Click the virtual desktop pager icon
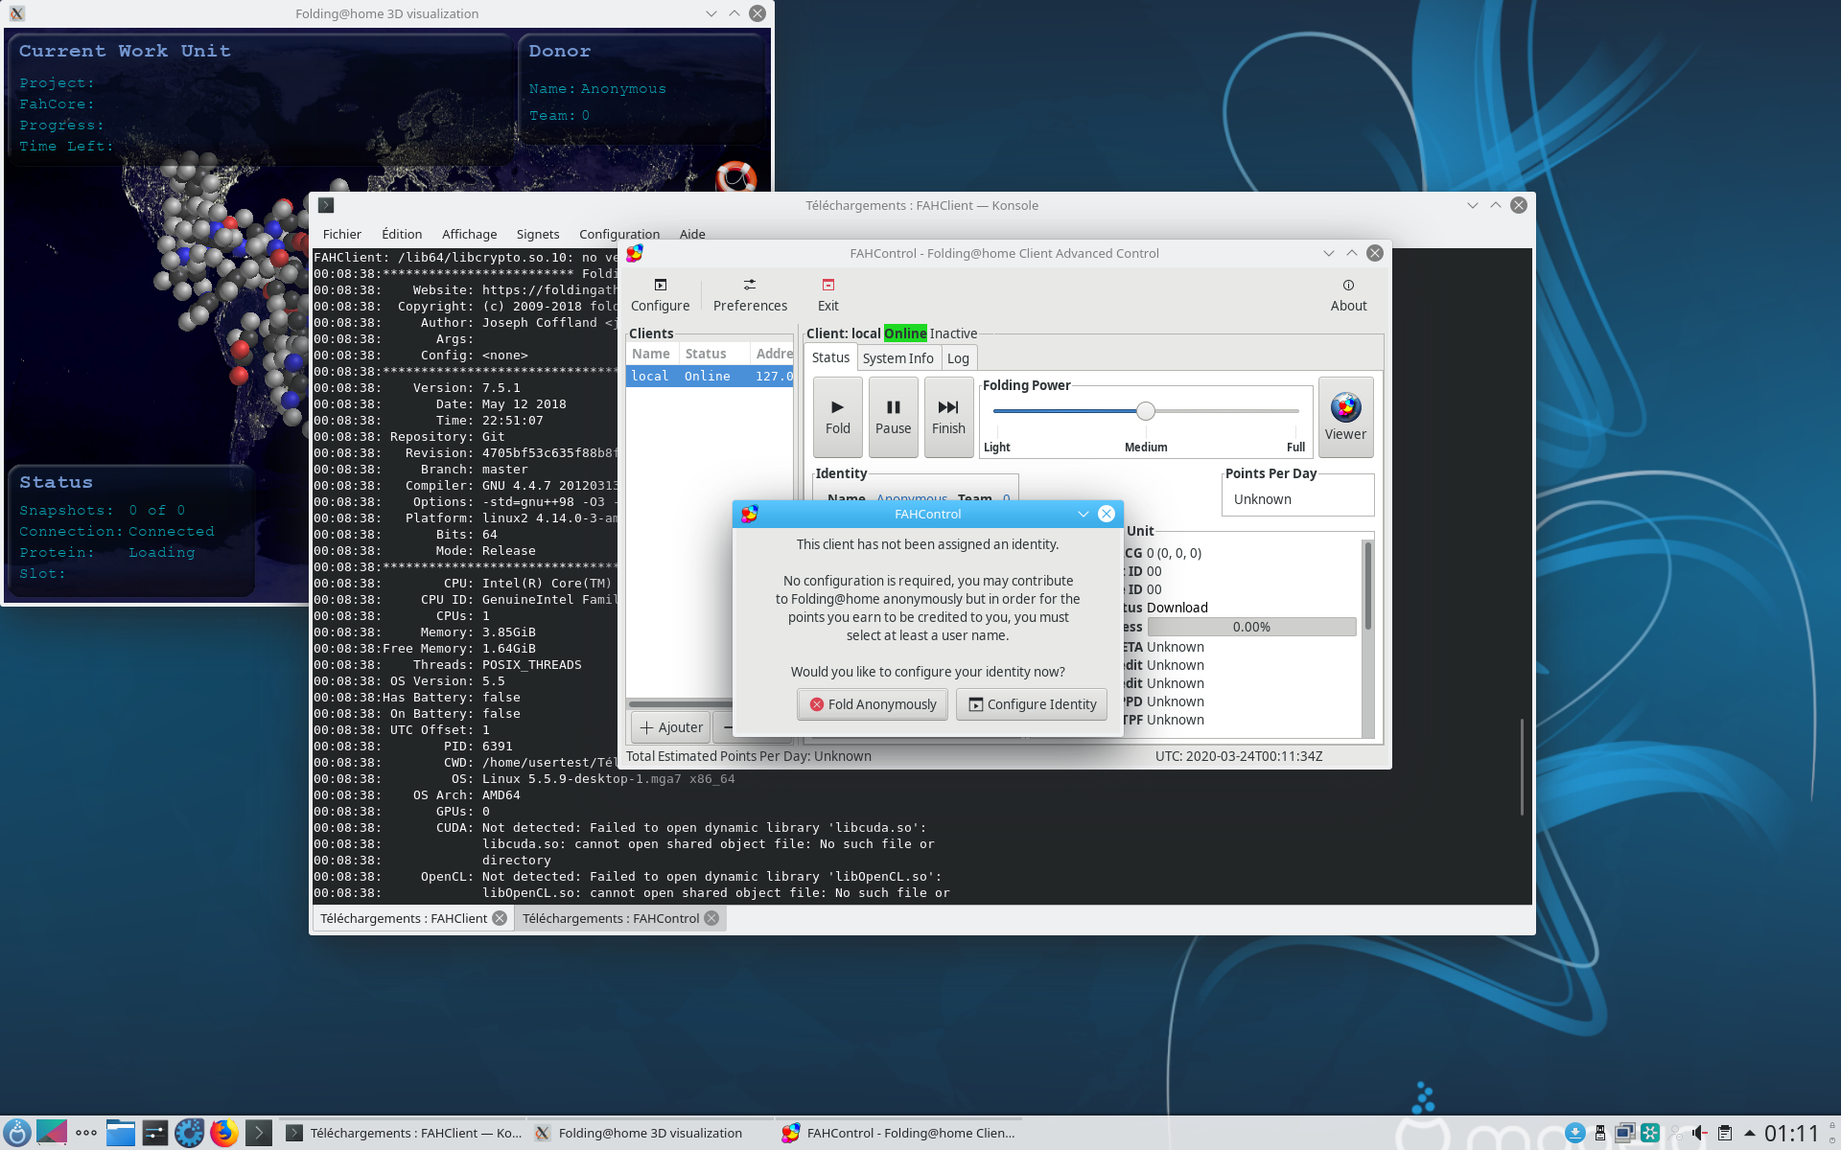 [52, 1133]
